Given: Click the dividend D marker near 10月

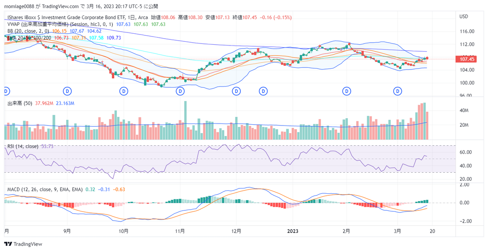Looking at the screenshot, I should 124,91.
